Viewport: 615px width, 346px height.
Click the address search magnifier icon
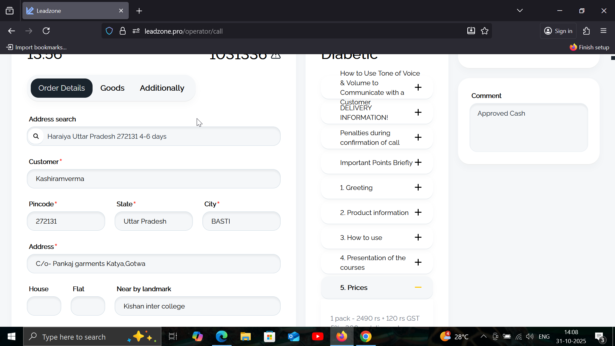pos(36,136)
